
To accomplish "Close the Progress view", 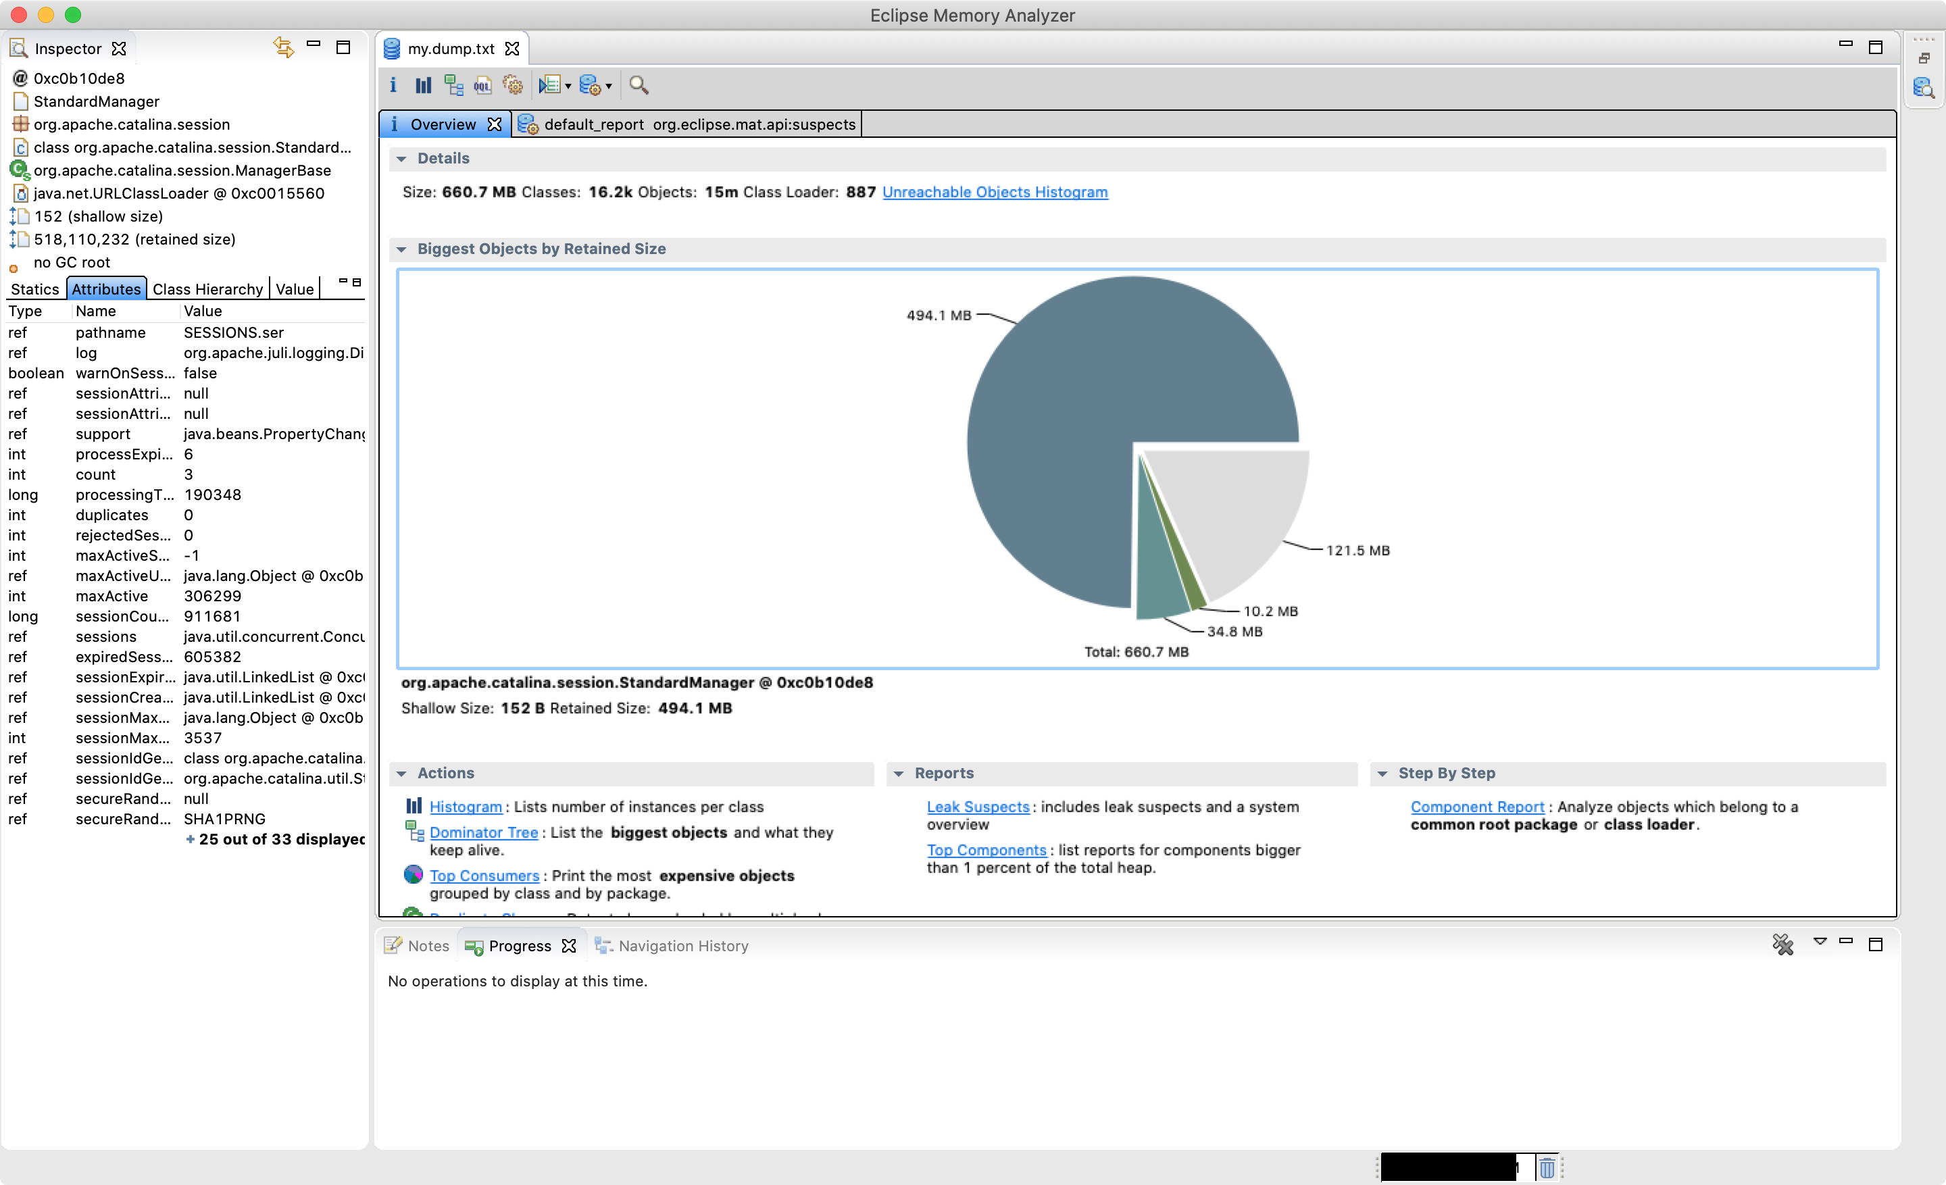I will (x=569, y=946).
